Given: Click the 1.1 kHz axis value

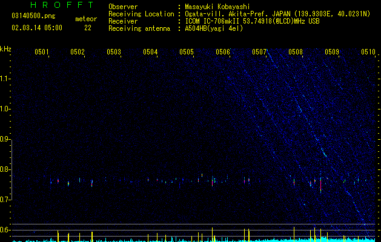Looking at the screenshot, I should click(x=5, y=79).
